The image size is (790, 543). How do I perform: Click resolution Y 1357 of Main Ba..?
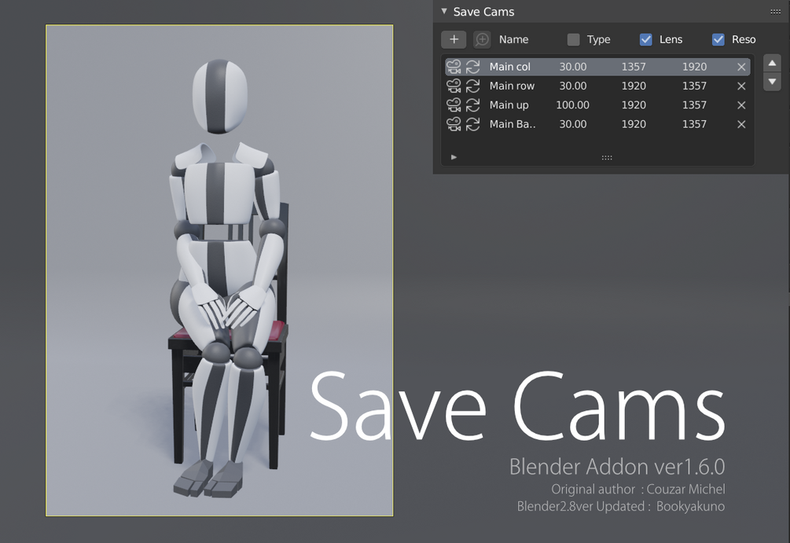point(694,124)
